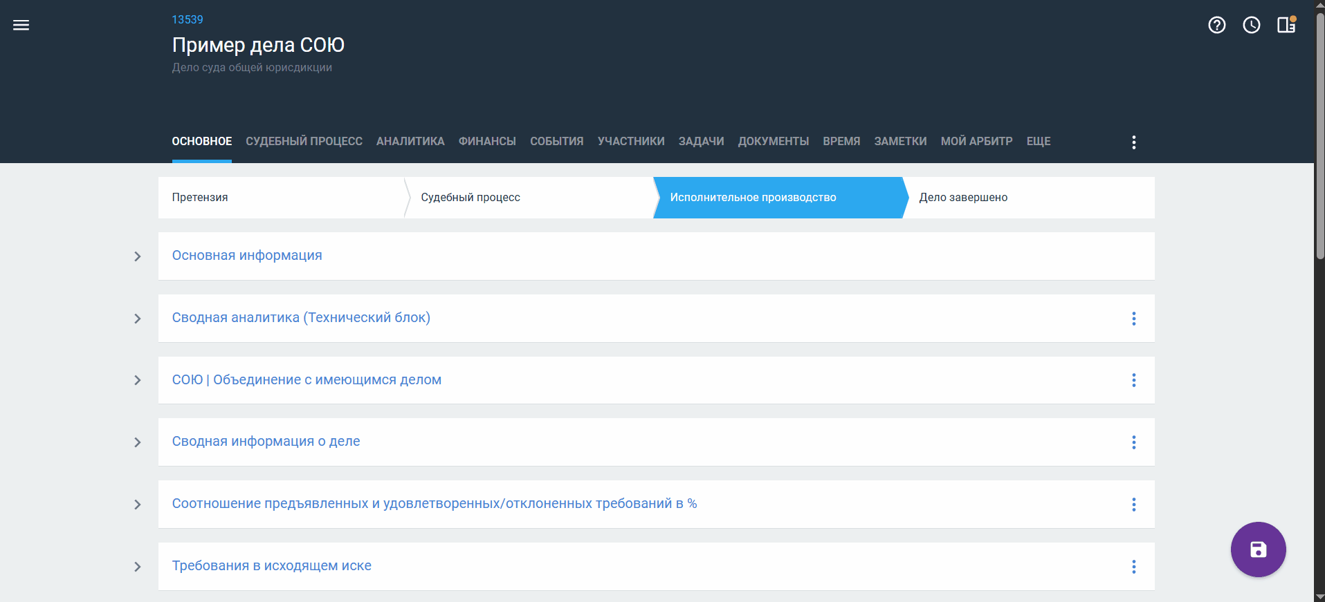Click the help question mark icon
The height and width of the screenshot is (602, 1325).
1216,26
